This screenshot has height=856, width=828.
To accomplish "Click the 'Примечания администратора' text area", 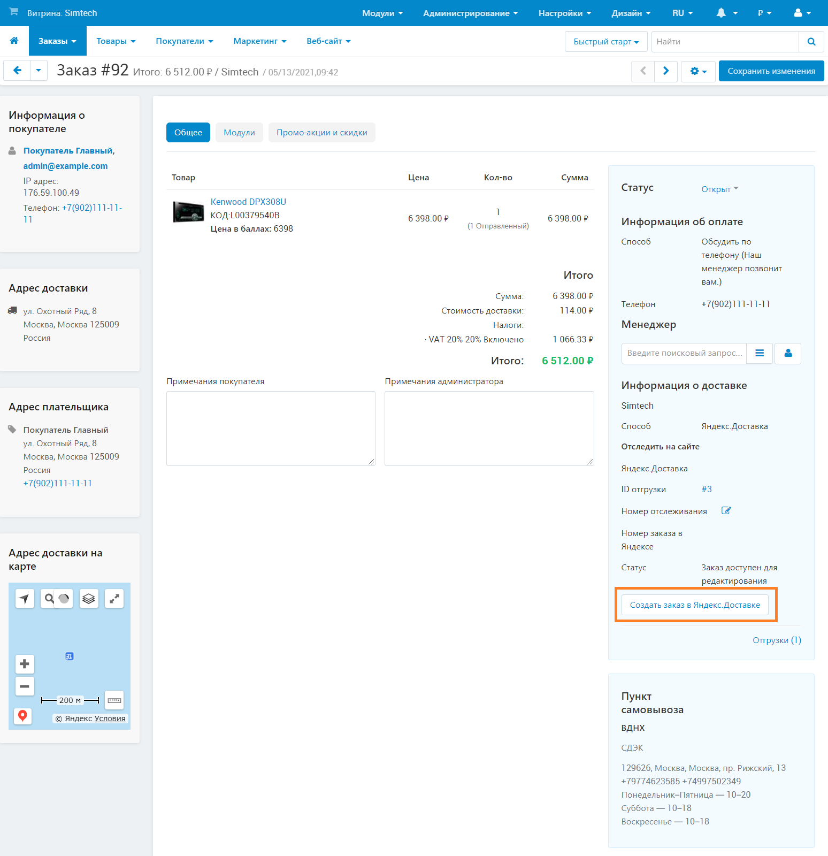I will click(x=489, y=429).
